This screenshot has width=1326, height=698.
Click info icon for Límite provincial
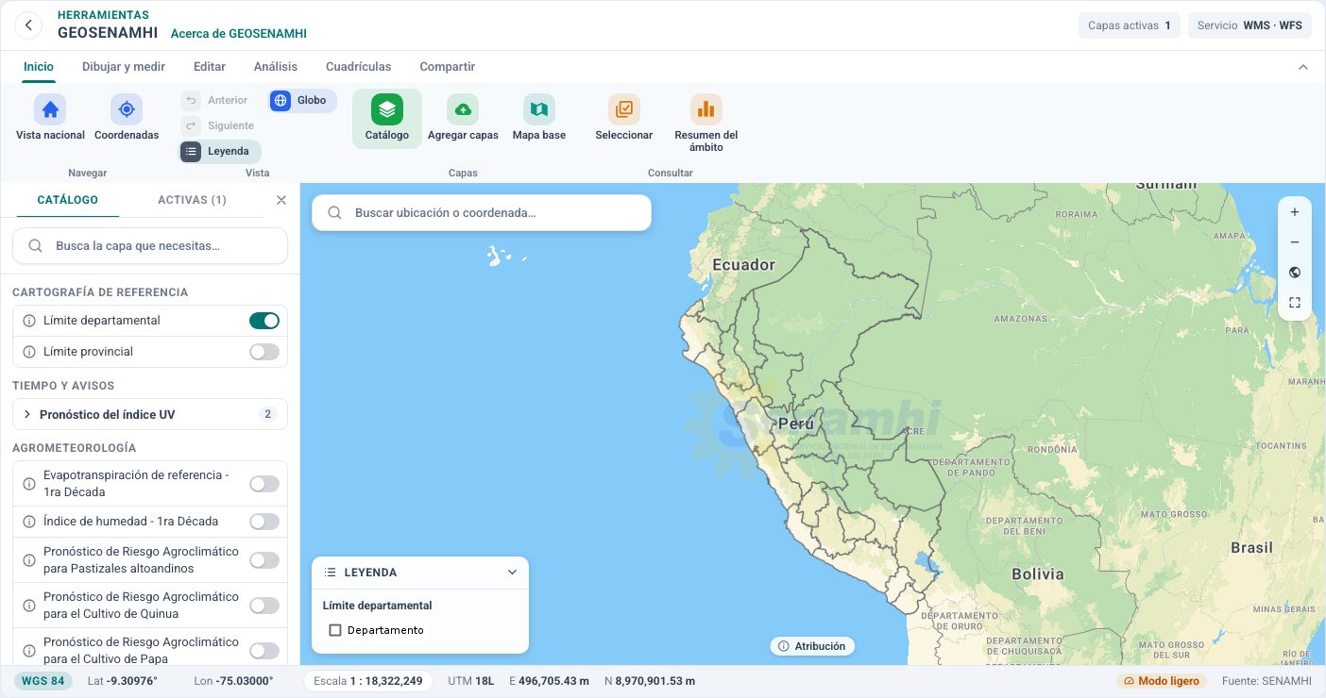[x=28, y=352]
